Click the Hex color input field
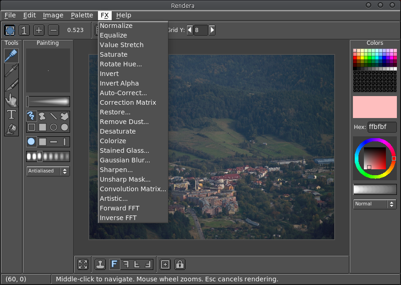Viewport: 401px width, 285px height. tap(382, 127)
